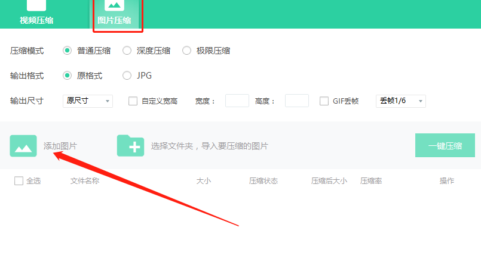Check the 全选 checkbox
The width and height of the screenshot is (481, 262).
pyautogui.click(x=19, y=181)
